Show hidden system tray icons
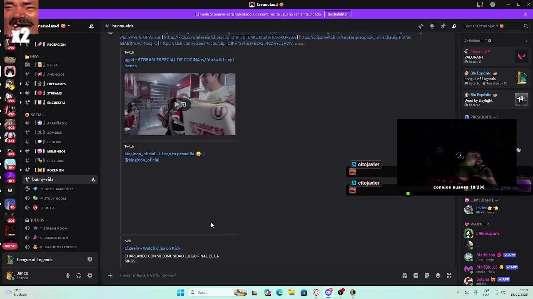Viewport: 533px width, 299px height. (458, 292)
